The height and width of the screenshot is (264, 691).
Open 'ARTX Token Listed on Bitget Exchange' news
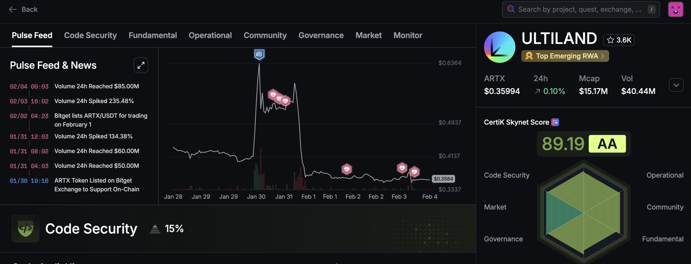pos(97,185)
